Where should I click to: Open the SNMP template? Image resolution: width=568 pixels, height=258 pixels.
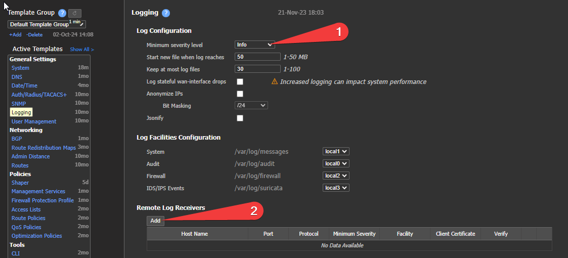point(19,104)
